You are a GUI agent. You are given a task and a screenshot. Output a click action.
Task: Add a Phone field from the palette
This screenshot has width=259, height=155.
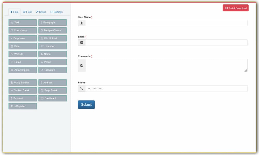(53, 62)
